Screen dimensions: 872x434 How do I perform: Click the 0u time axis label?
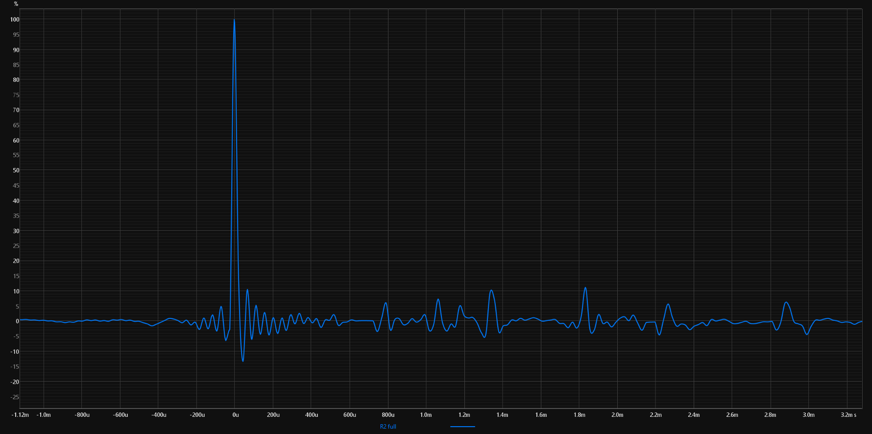tap(236, 415)
